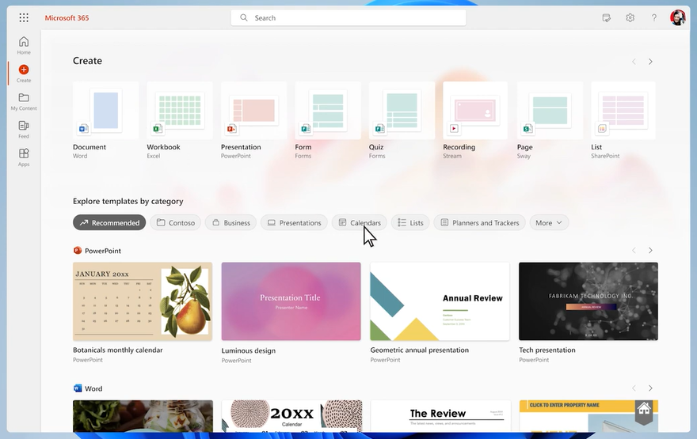Open the account profile picture
697x439 pixels.
(x=678, y=17)
